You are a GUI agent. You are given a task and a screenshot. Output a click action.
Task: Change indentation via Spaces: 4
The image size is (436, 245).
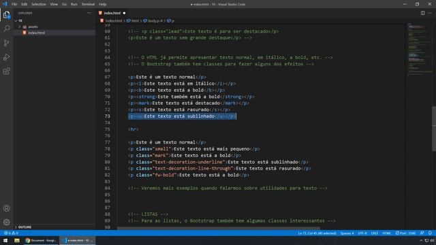point(347,233)
